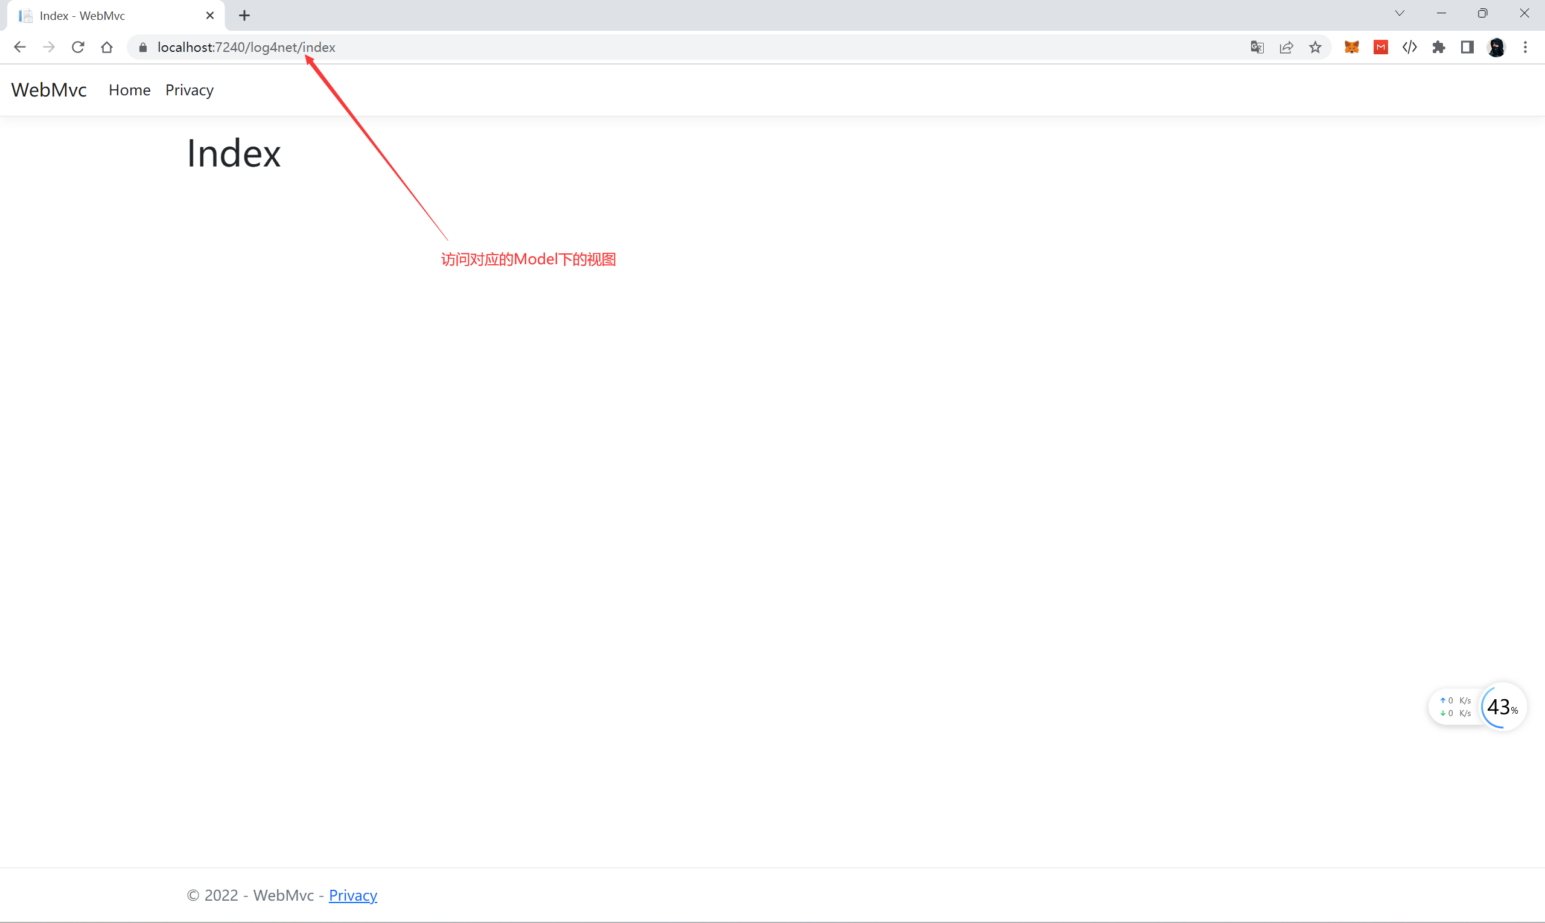
Task: Open the Extensions puzzle menu
Action: [x=1439, y=47]
